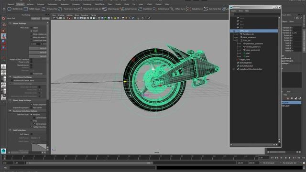Collapse the Move Snap Settings section
This screenshot has height=172, width=306.
[x=10, y=100]
